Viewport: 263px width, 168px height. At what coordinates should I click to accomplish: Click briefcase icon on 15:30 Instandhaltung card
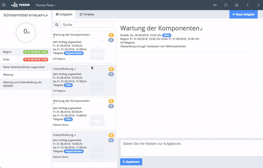click(97, 86)
